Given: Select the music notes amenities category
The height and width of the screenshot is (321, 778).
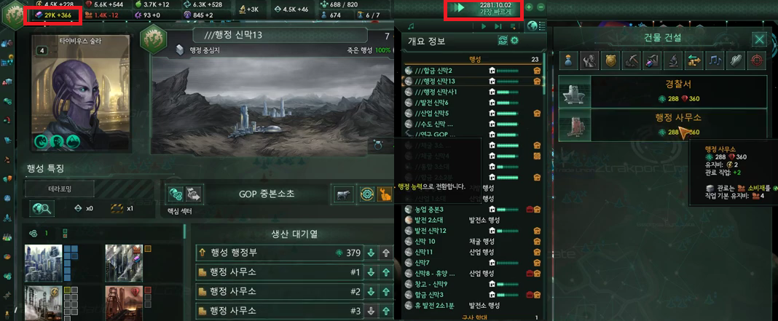Looking at the screenshot, I should click(x=713, y=60).
